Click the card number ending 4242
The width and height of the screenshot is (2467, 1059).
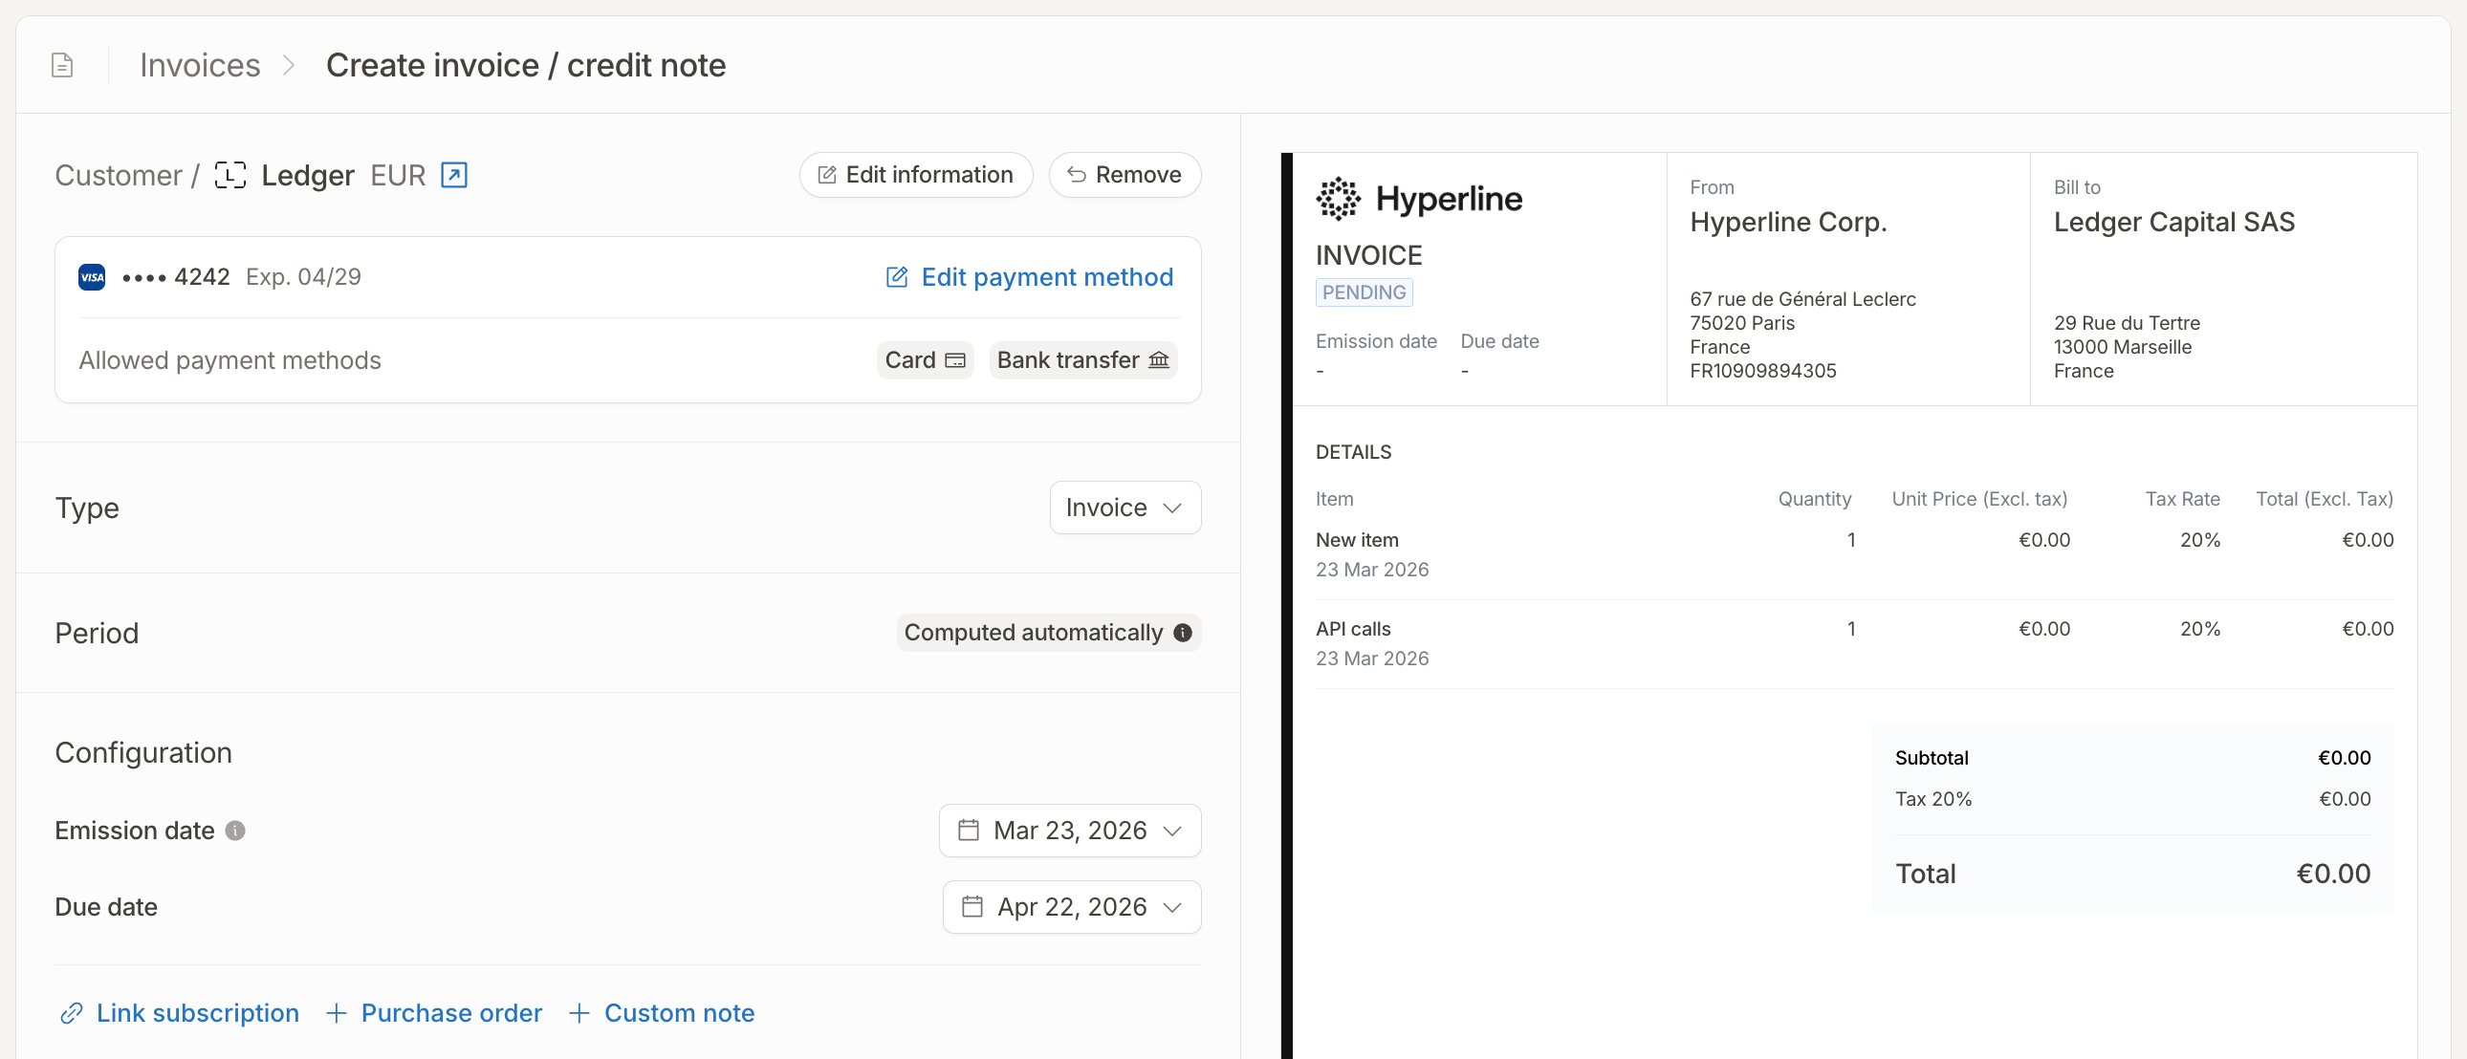(x=176, y=278)
